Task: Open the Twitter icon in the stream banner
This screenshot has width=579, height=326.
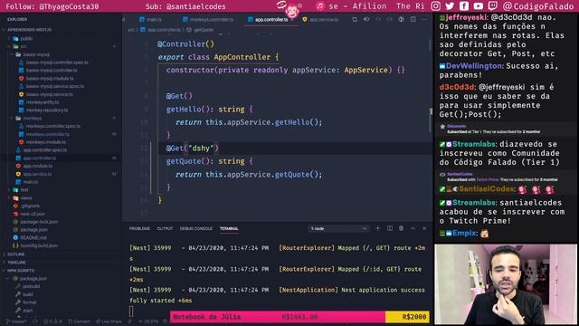Action: pyautogui.click(x=450, y=6)
